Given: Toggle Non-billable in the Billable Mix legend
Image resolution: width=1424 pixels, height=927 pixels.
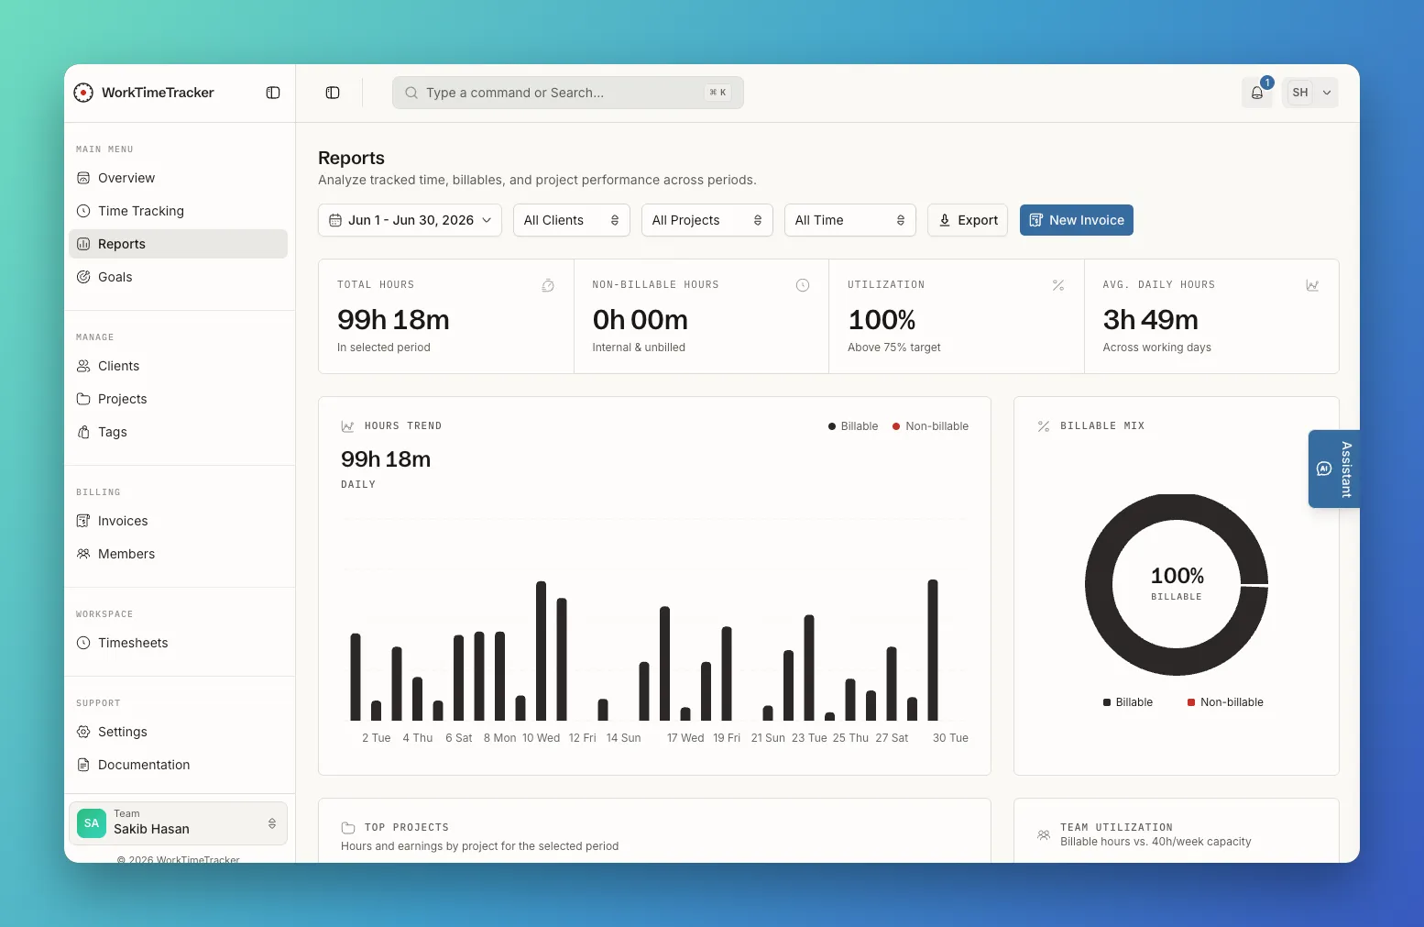Looking at the screenshot, I should click(1225, 702).
